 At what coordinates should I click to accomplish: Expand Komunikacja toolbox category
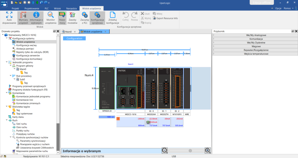255,39
